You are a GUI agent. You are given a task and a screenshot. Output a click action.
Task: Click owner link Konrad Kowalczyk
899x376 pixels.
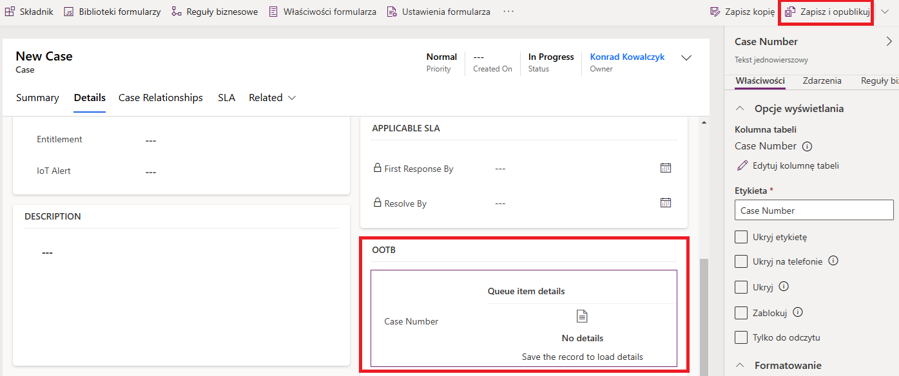pos(627,57)
